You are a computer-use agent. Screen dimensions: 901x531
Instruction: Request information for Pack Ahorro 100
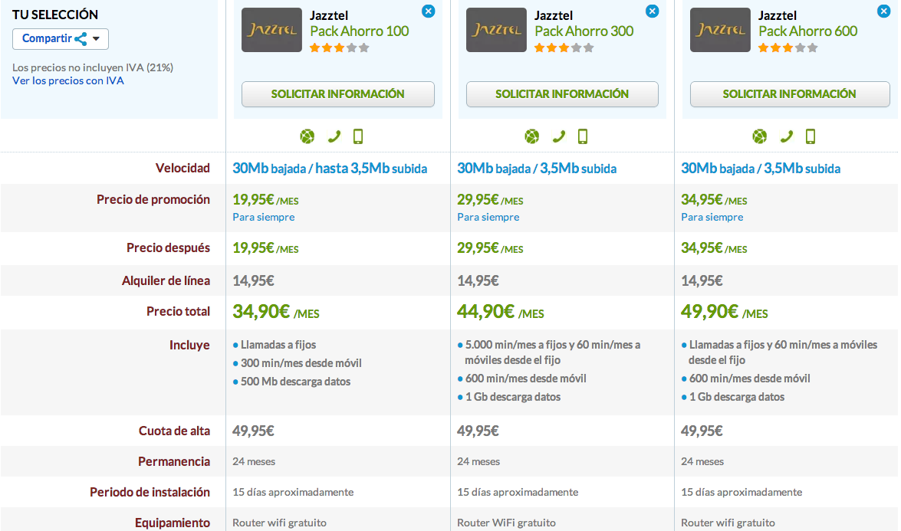[x=338, y=94]
